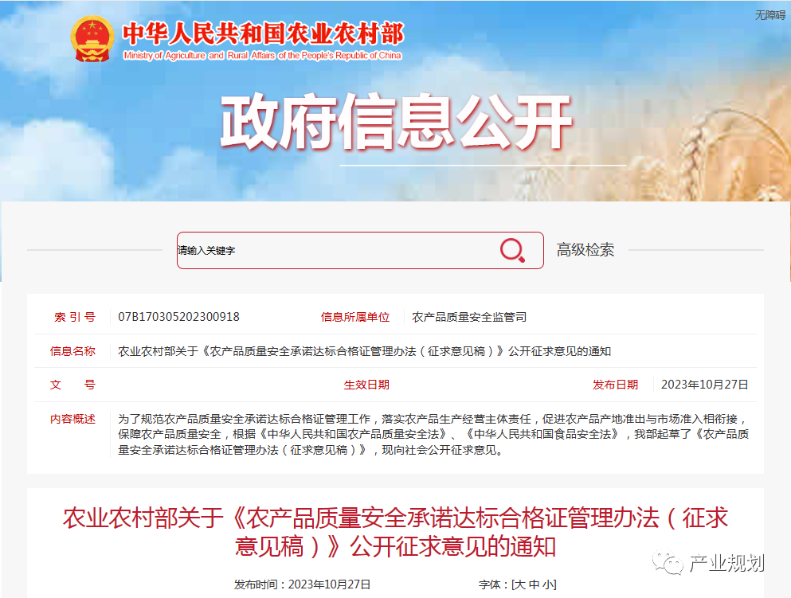Click 农产品质量安全监管司 unit name

469,317
